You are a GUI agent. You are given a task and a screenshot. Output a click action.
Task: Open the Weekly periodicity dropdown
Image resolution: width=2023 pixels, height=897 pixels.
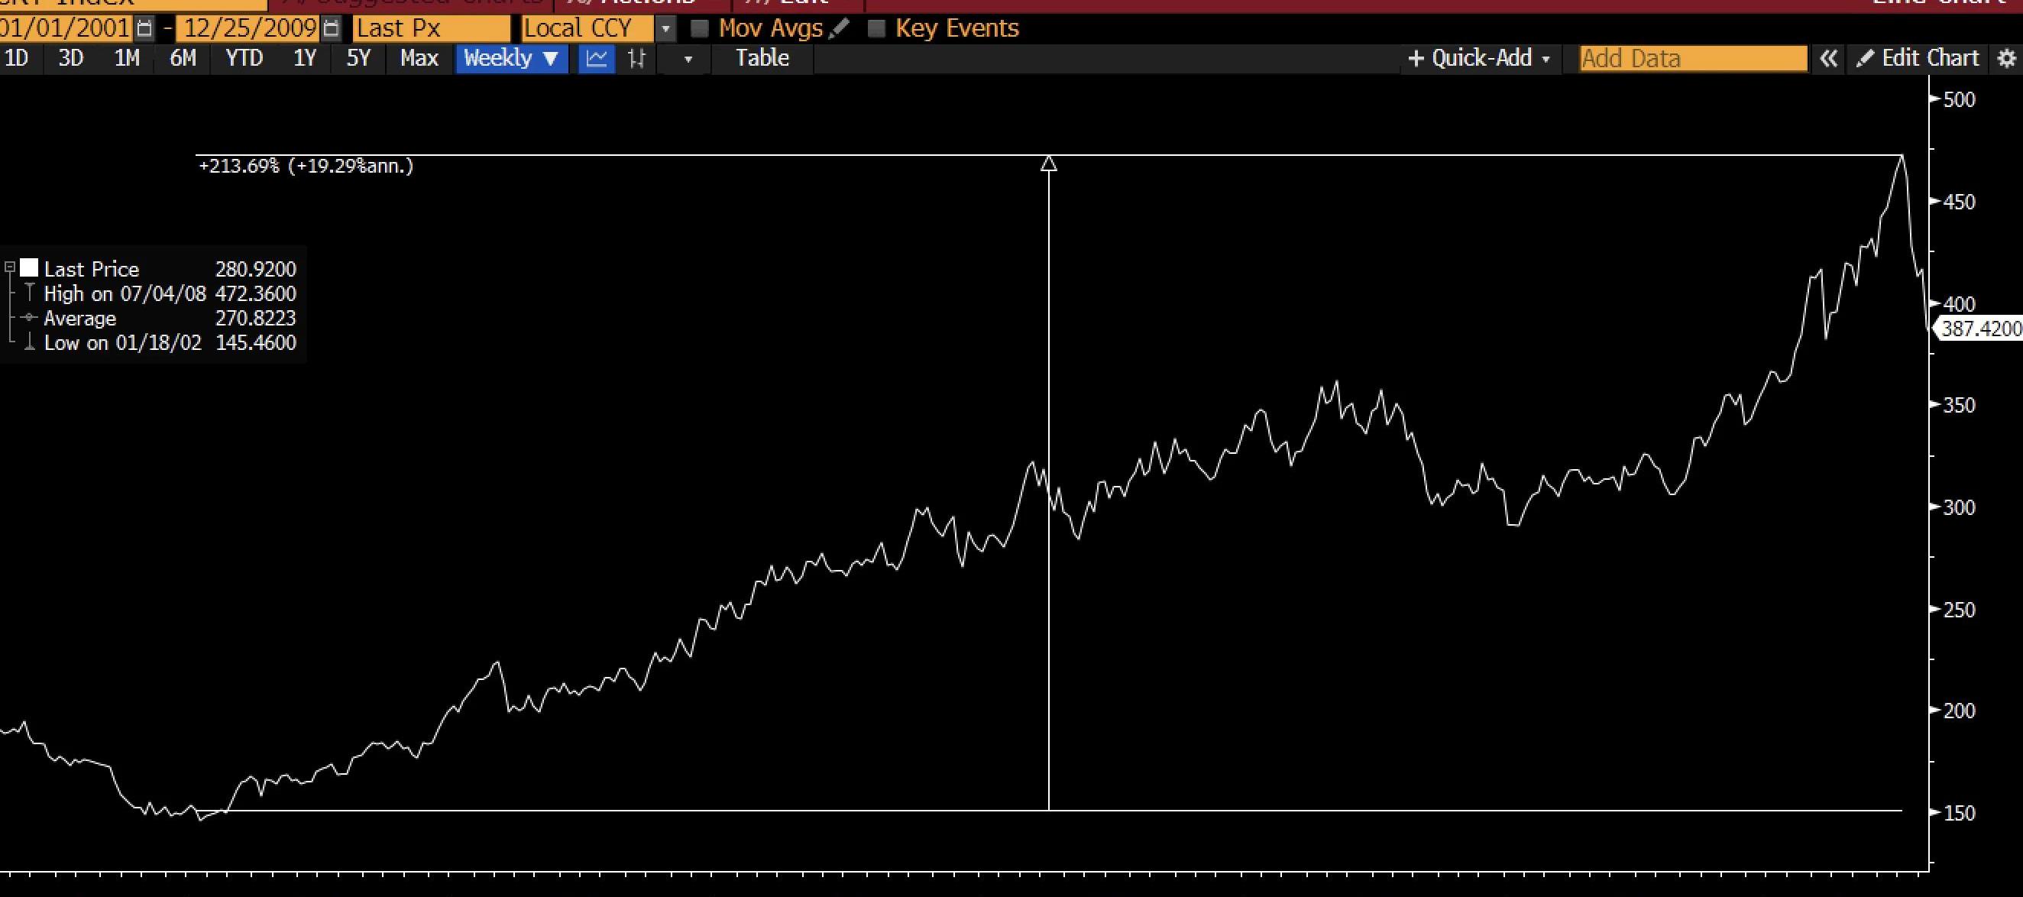pyautogui.click(x=511, y=58)
